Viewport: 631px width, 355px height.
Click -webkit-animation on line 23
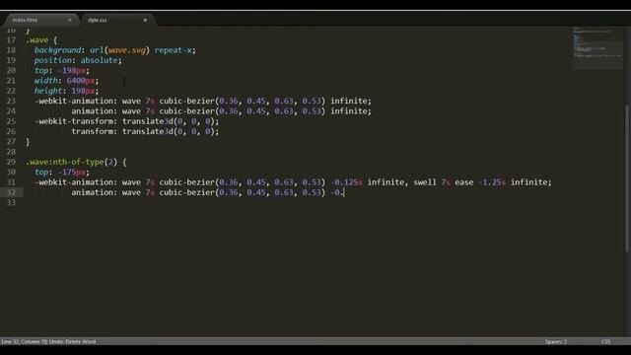(x=74, y=101)
